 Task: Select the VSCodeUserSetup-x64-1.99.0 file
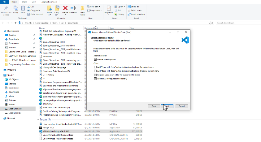click(91, 131)
